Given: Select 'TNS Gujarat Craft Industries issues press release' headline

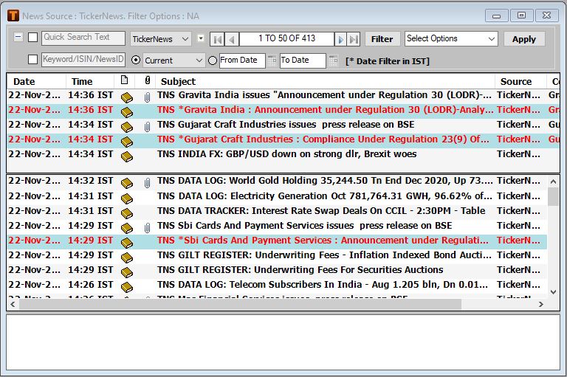Looking at the screenshot, I should point(286,125).
